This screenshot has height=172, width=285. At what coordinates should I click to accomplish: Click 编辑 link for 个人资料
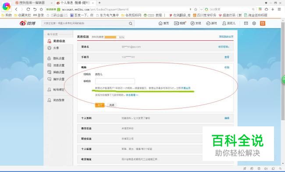pyautogui.click(x=227, y=118)
